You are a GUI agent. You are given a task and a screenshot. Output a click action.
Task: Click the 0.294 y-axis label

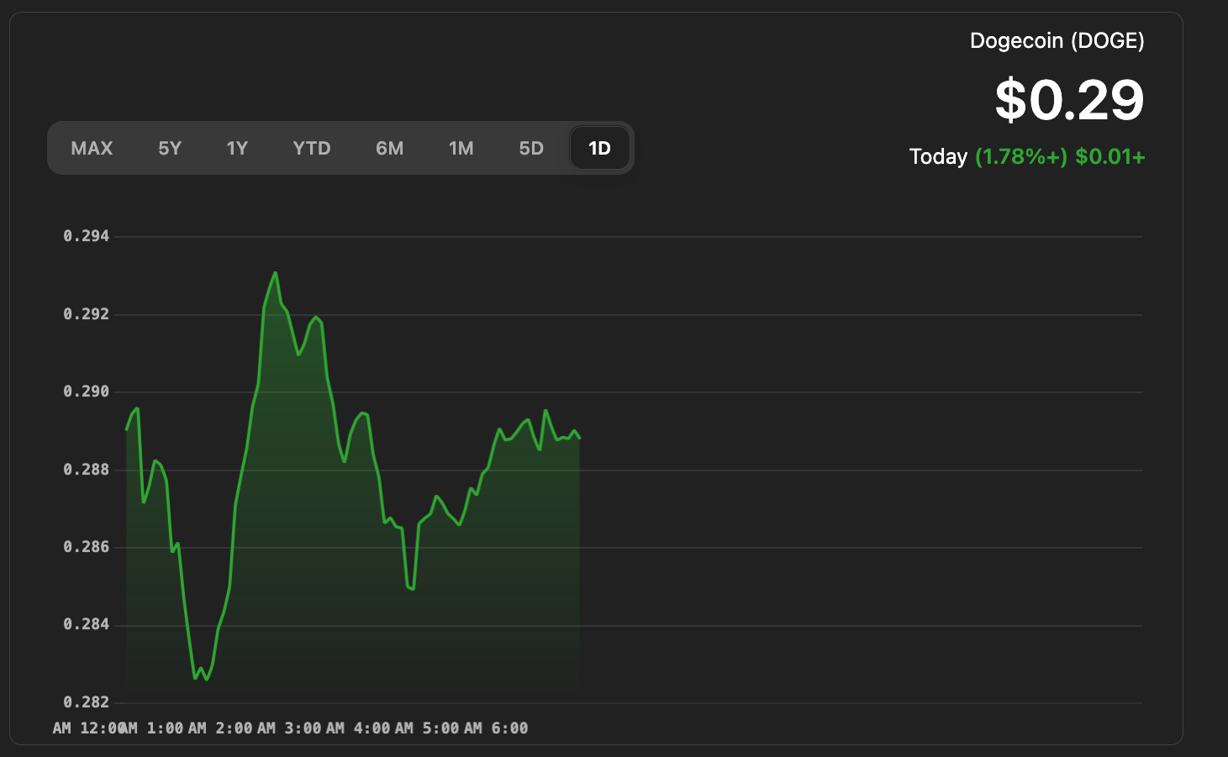87,236
